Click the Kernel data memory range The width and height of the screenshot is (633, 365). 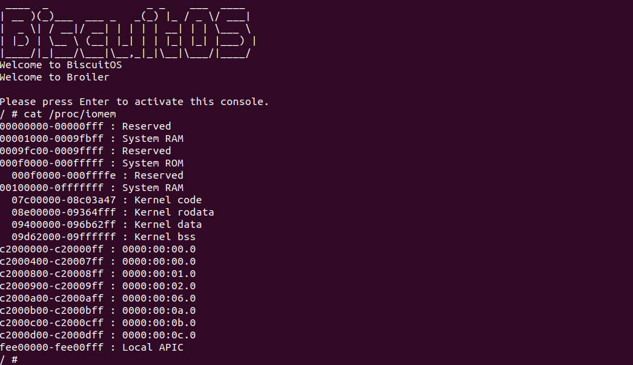[x=107, y=224]
